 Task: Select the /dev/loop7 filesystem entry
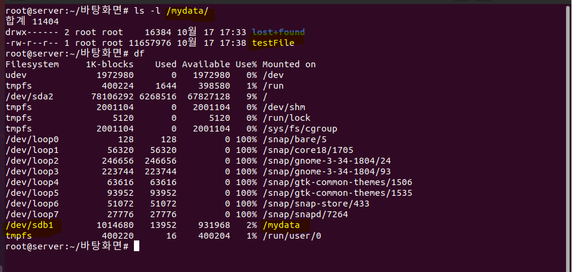pos(32,214)
